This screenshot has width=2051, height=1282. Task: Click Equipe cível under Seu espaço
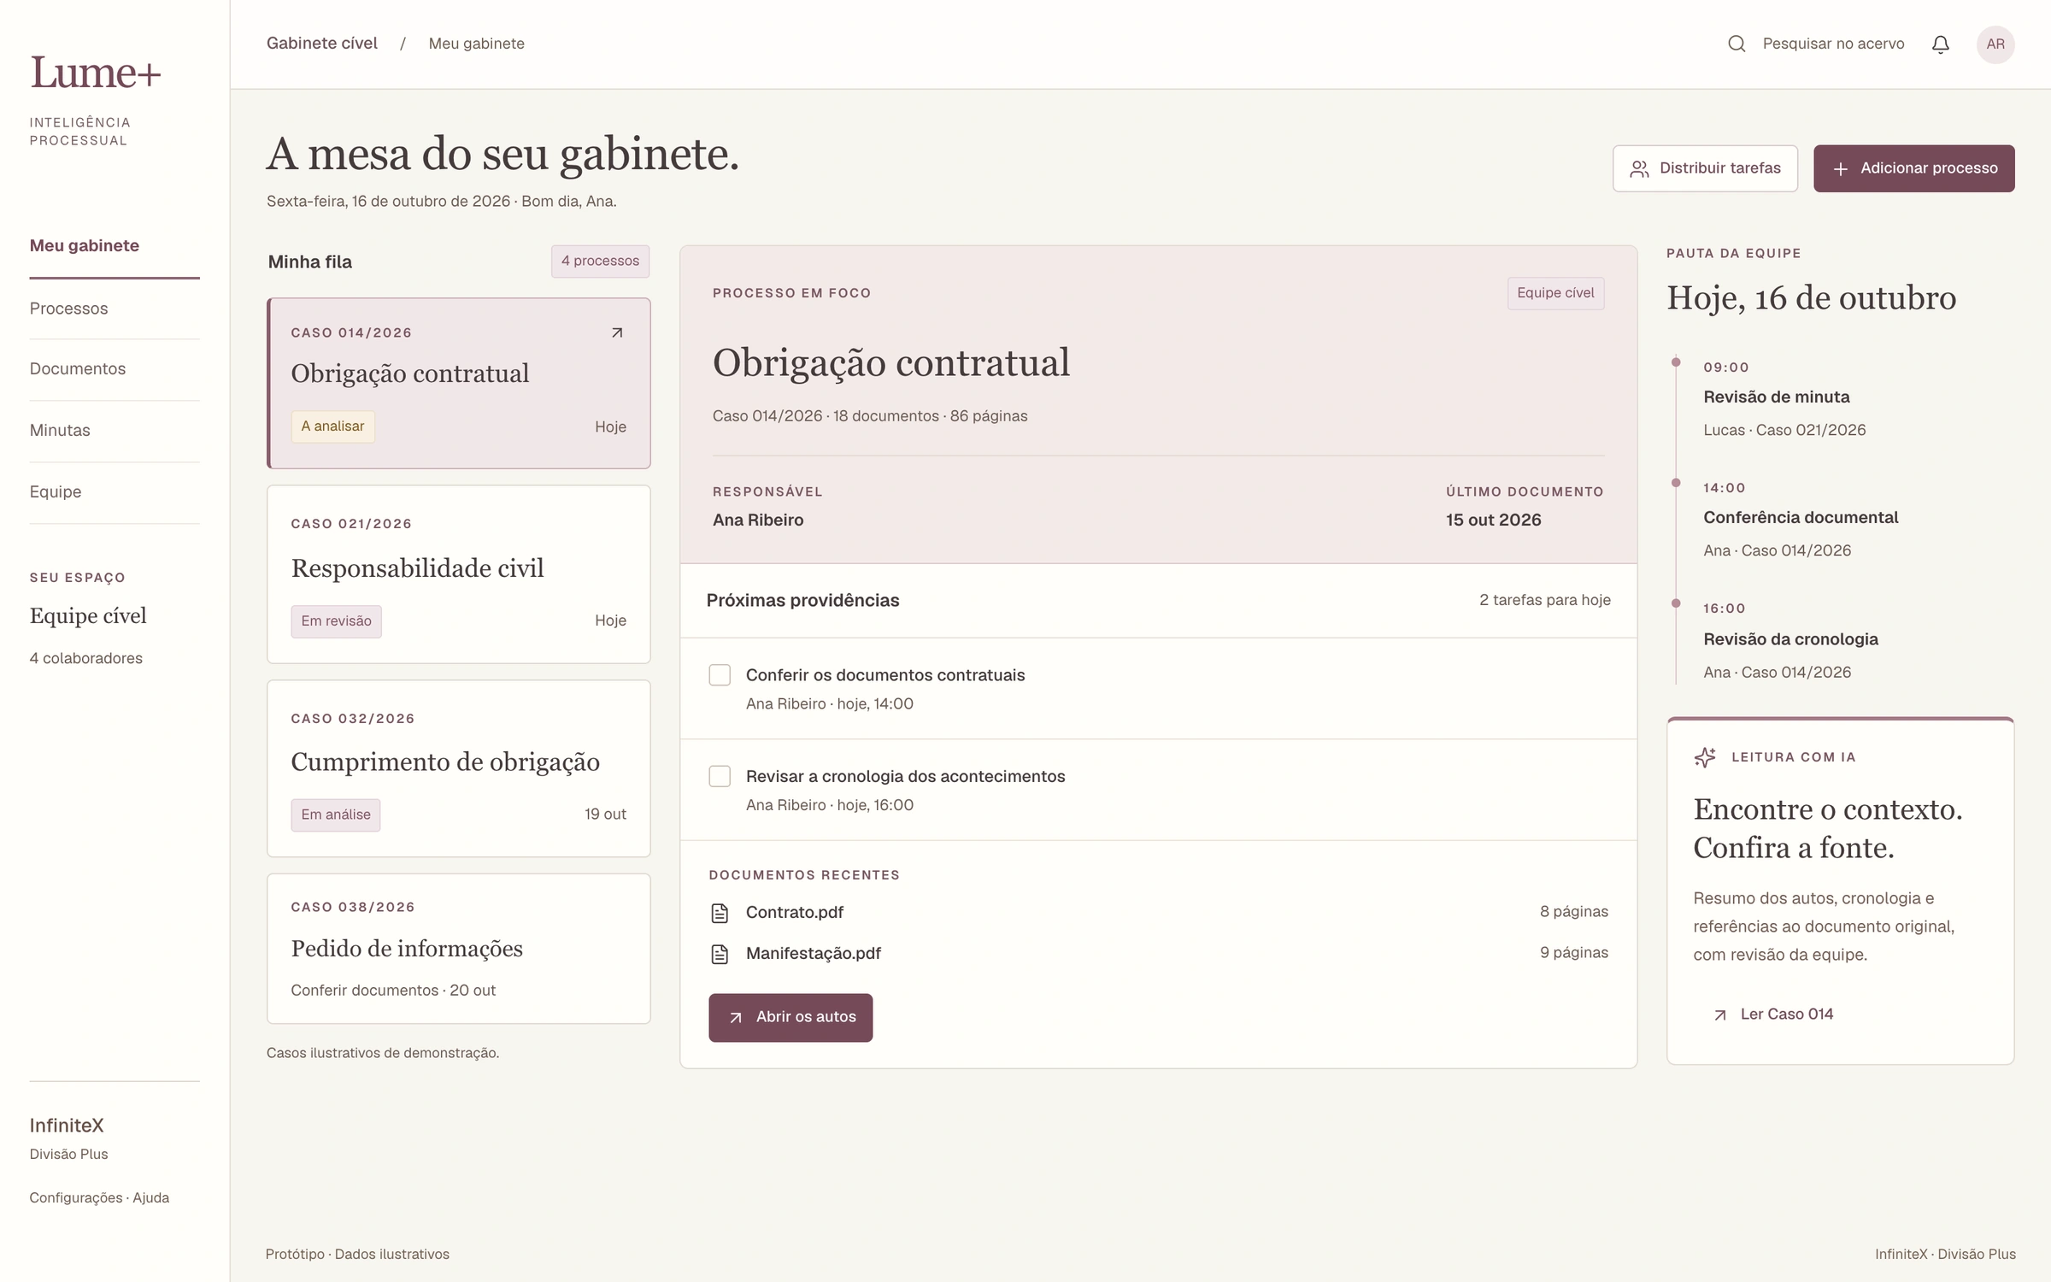coord(88,616)
